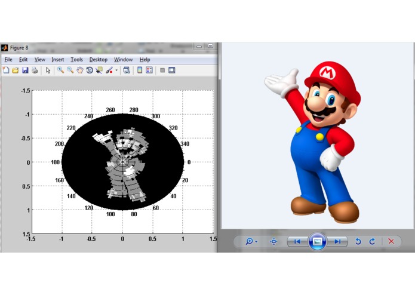Open the Edit menu in Figure 8
The height and width of the screenshot is (295, 415).
pos(23,60)
